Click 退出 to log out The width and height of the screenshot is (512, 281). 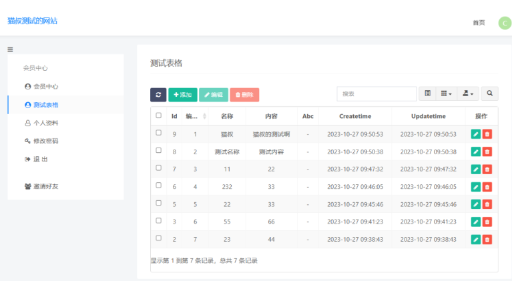tap(36, 160)
